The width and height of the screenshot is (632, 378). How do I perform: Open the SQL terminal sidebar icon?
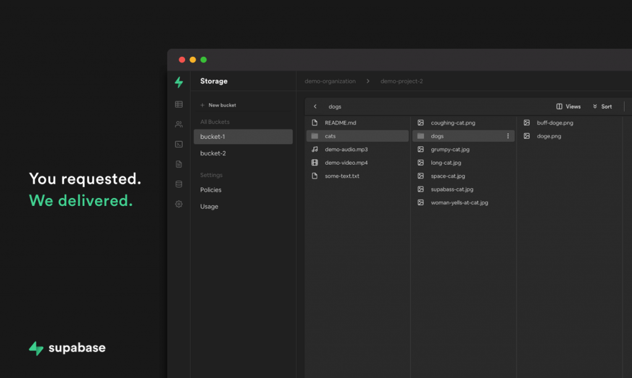[179, 144]
